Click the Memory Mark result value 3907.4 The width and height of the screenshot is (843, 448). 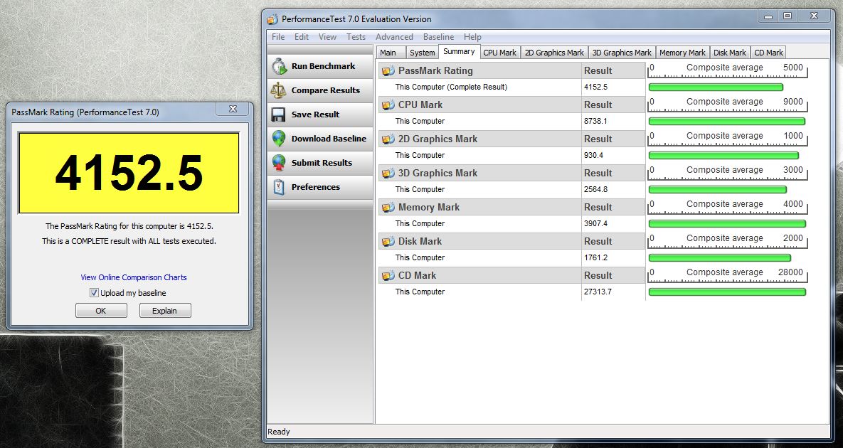click(x=595, y=223)
